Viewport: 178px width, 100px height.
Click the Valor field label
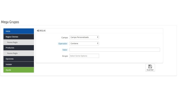[x=65, y=50]
